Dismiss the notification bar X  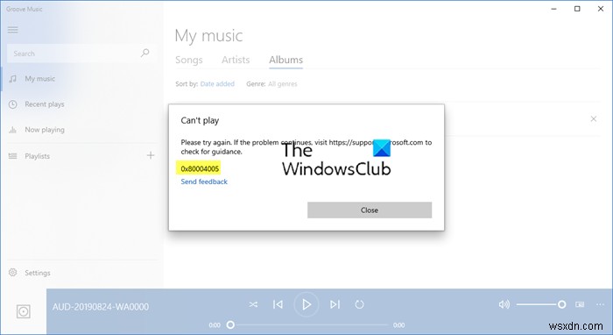click(x=594, y=118)
